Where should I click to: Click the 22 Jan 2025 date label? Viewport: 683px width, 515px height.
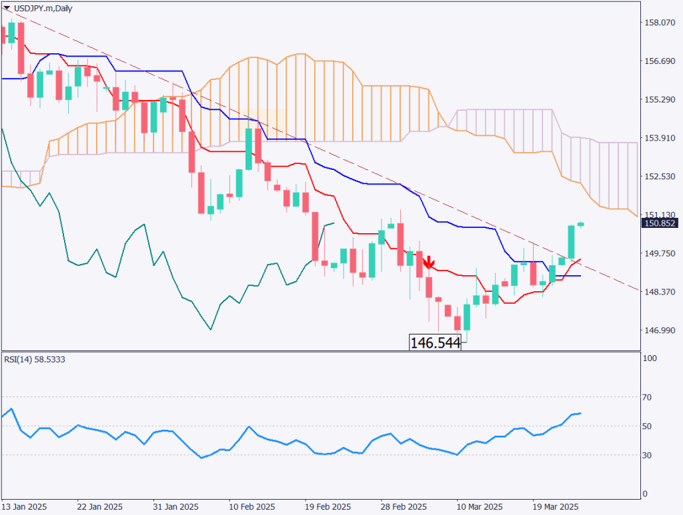(x=100, y=505)
